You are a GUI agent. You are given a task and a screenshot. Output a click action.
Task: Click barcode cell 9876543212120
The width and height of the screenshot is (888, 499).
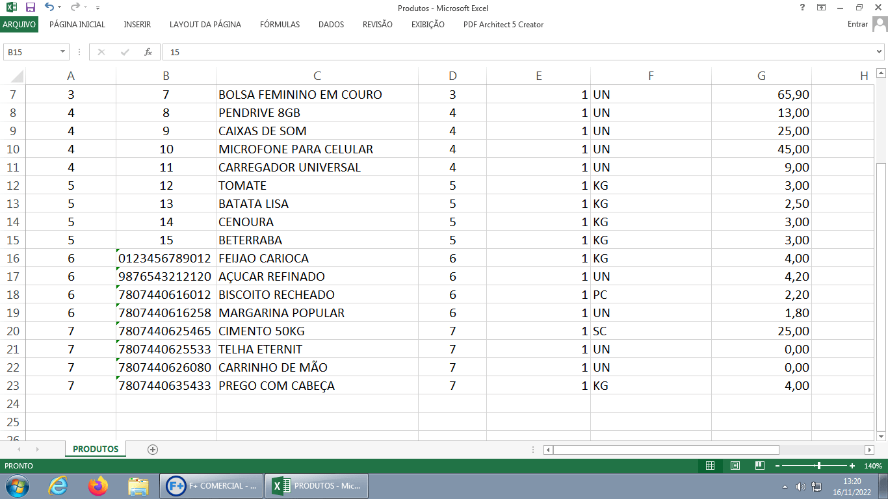pos(166,276)
